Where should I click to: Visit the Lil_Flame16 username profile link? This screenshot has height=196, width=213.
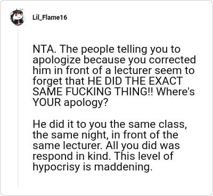(x=50, y=18)
